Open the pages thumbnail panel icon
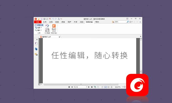Screen dimensions: 172x103 coord(36,49)
